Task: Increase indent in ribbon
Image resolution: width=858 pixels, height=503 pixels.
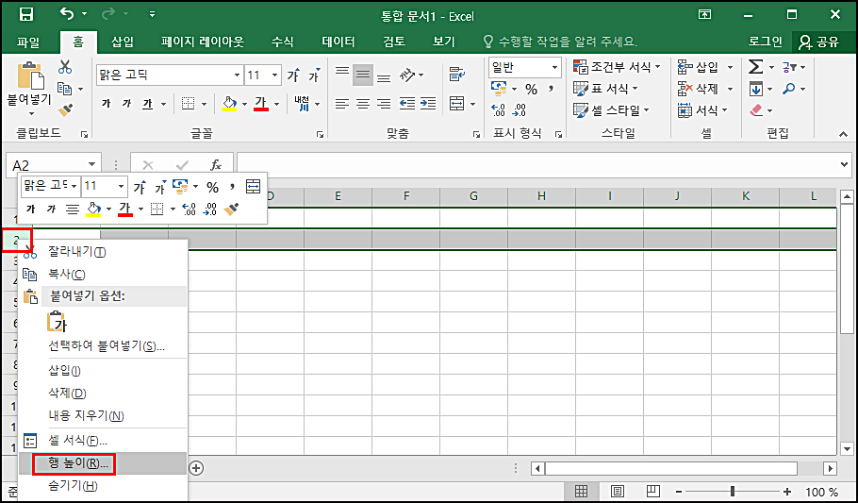Action: click(428, 104)
